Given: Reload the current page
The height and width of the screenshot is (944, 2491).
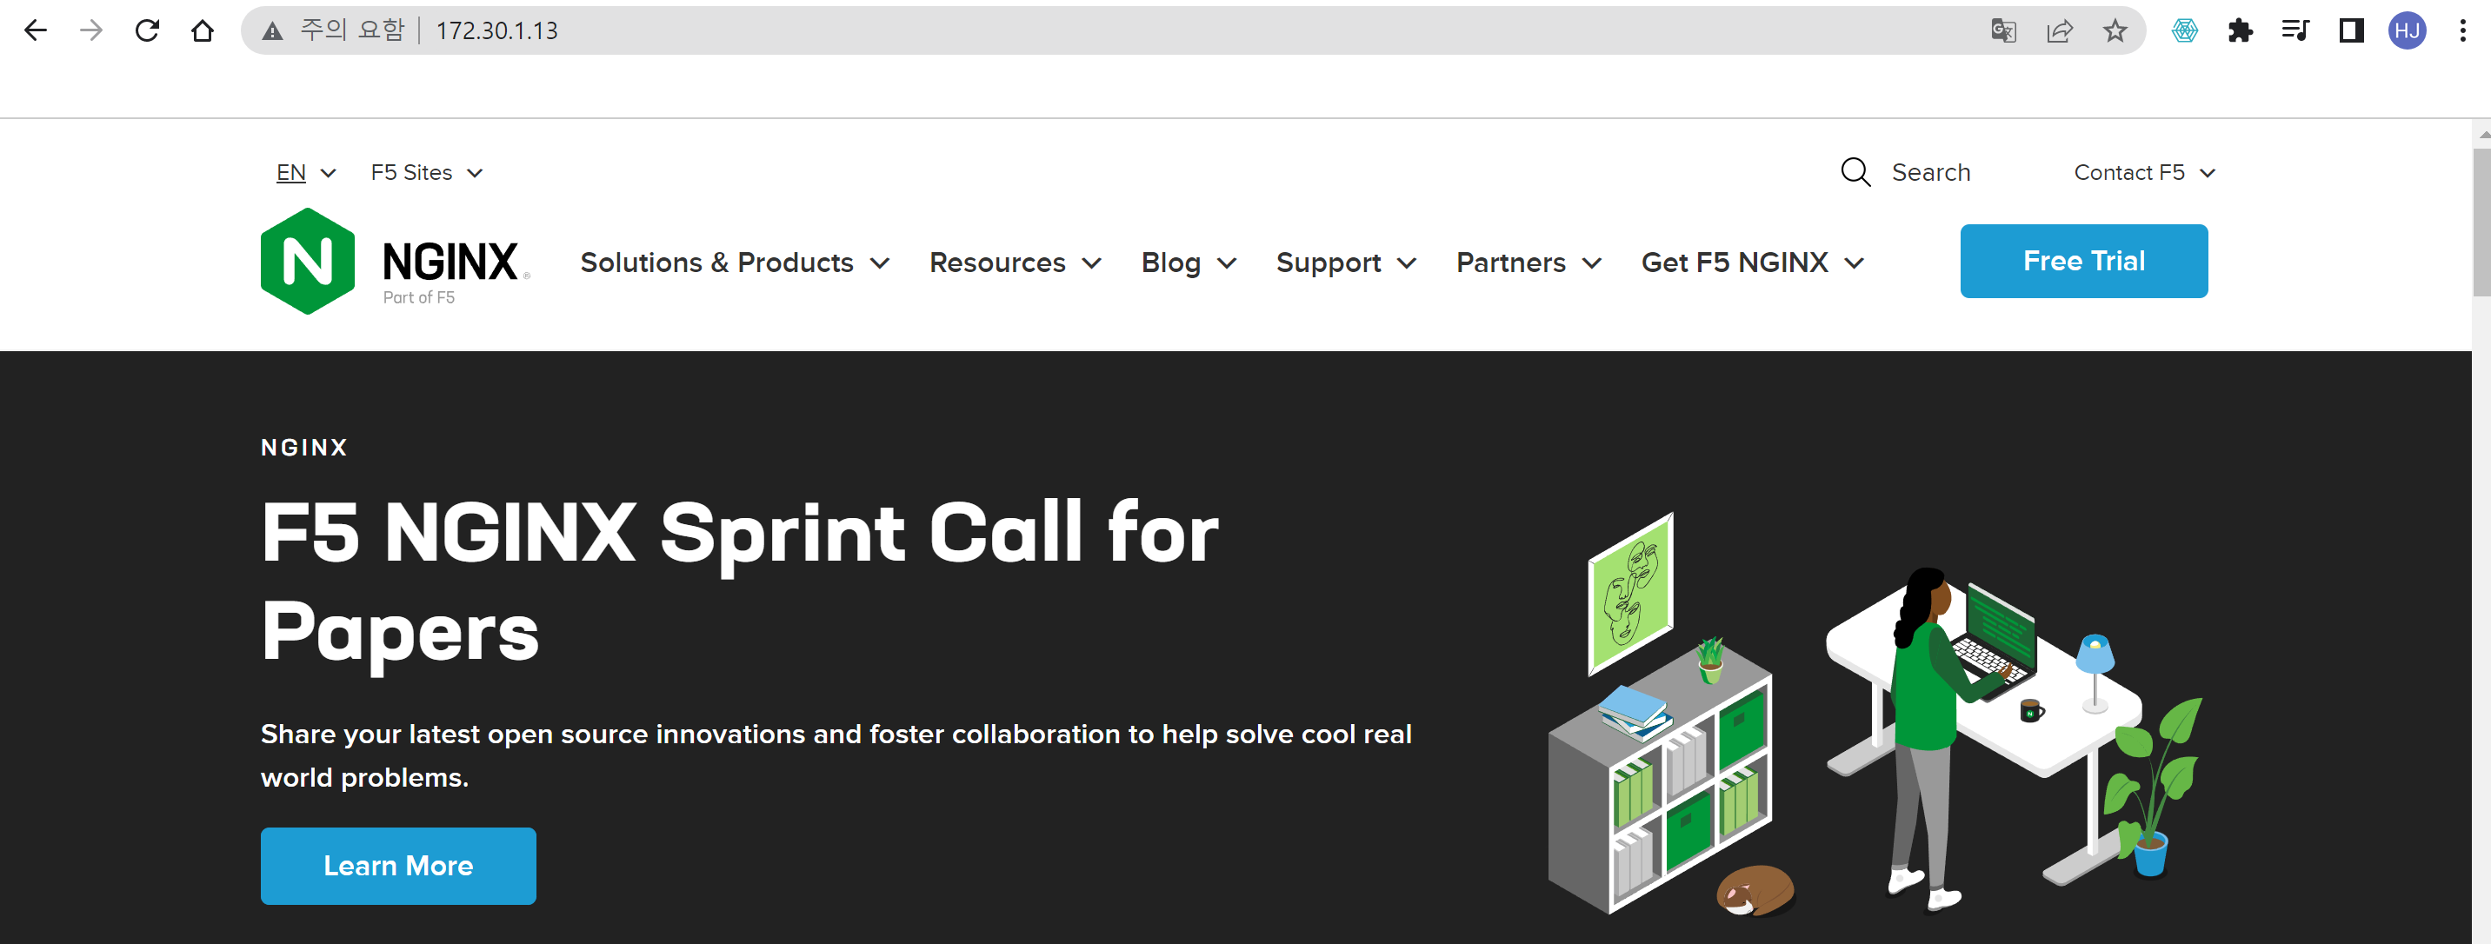Looking at the screenshot, I should point(147,31).
